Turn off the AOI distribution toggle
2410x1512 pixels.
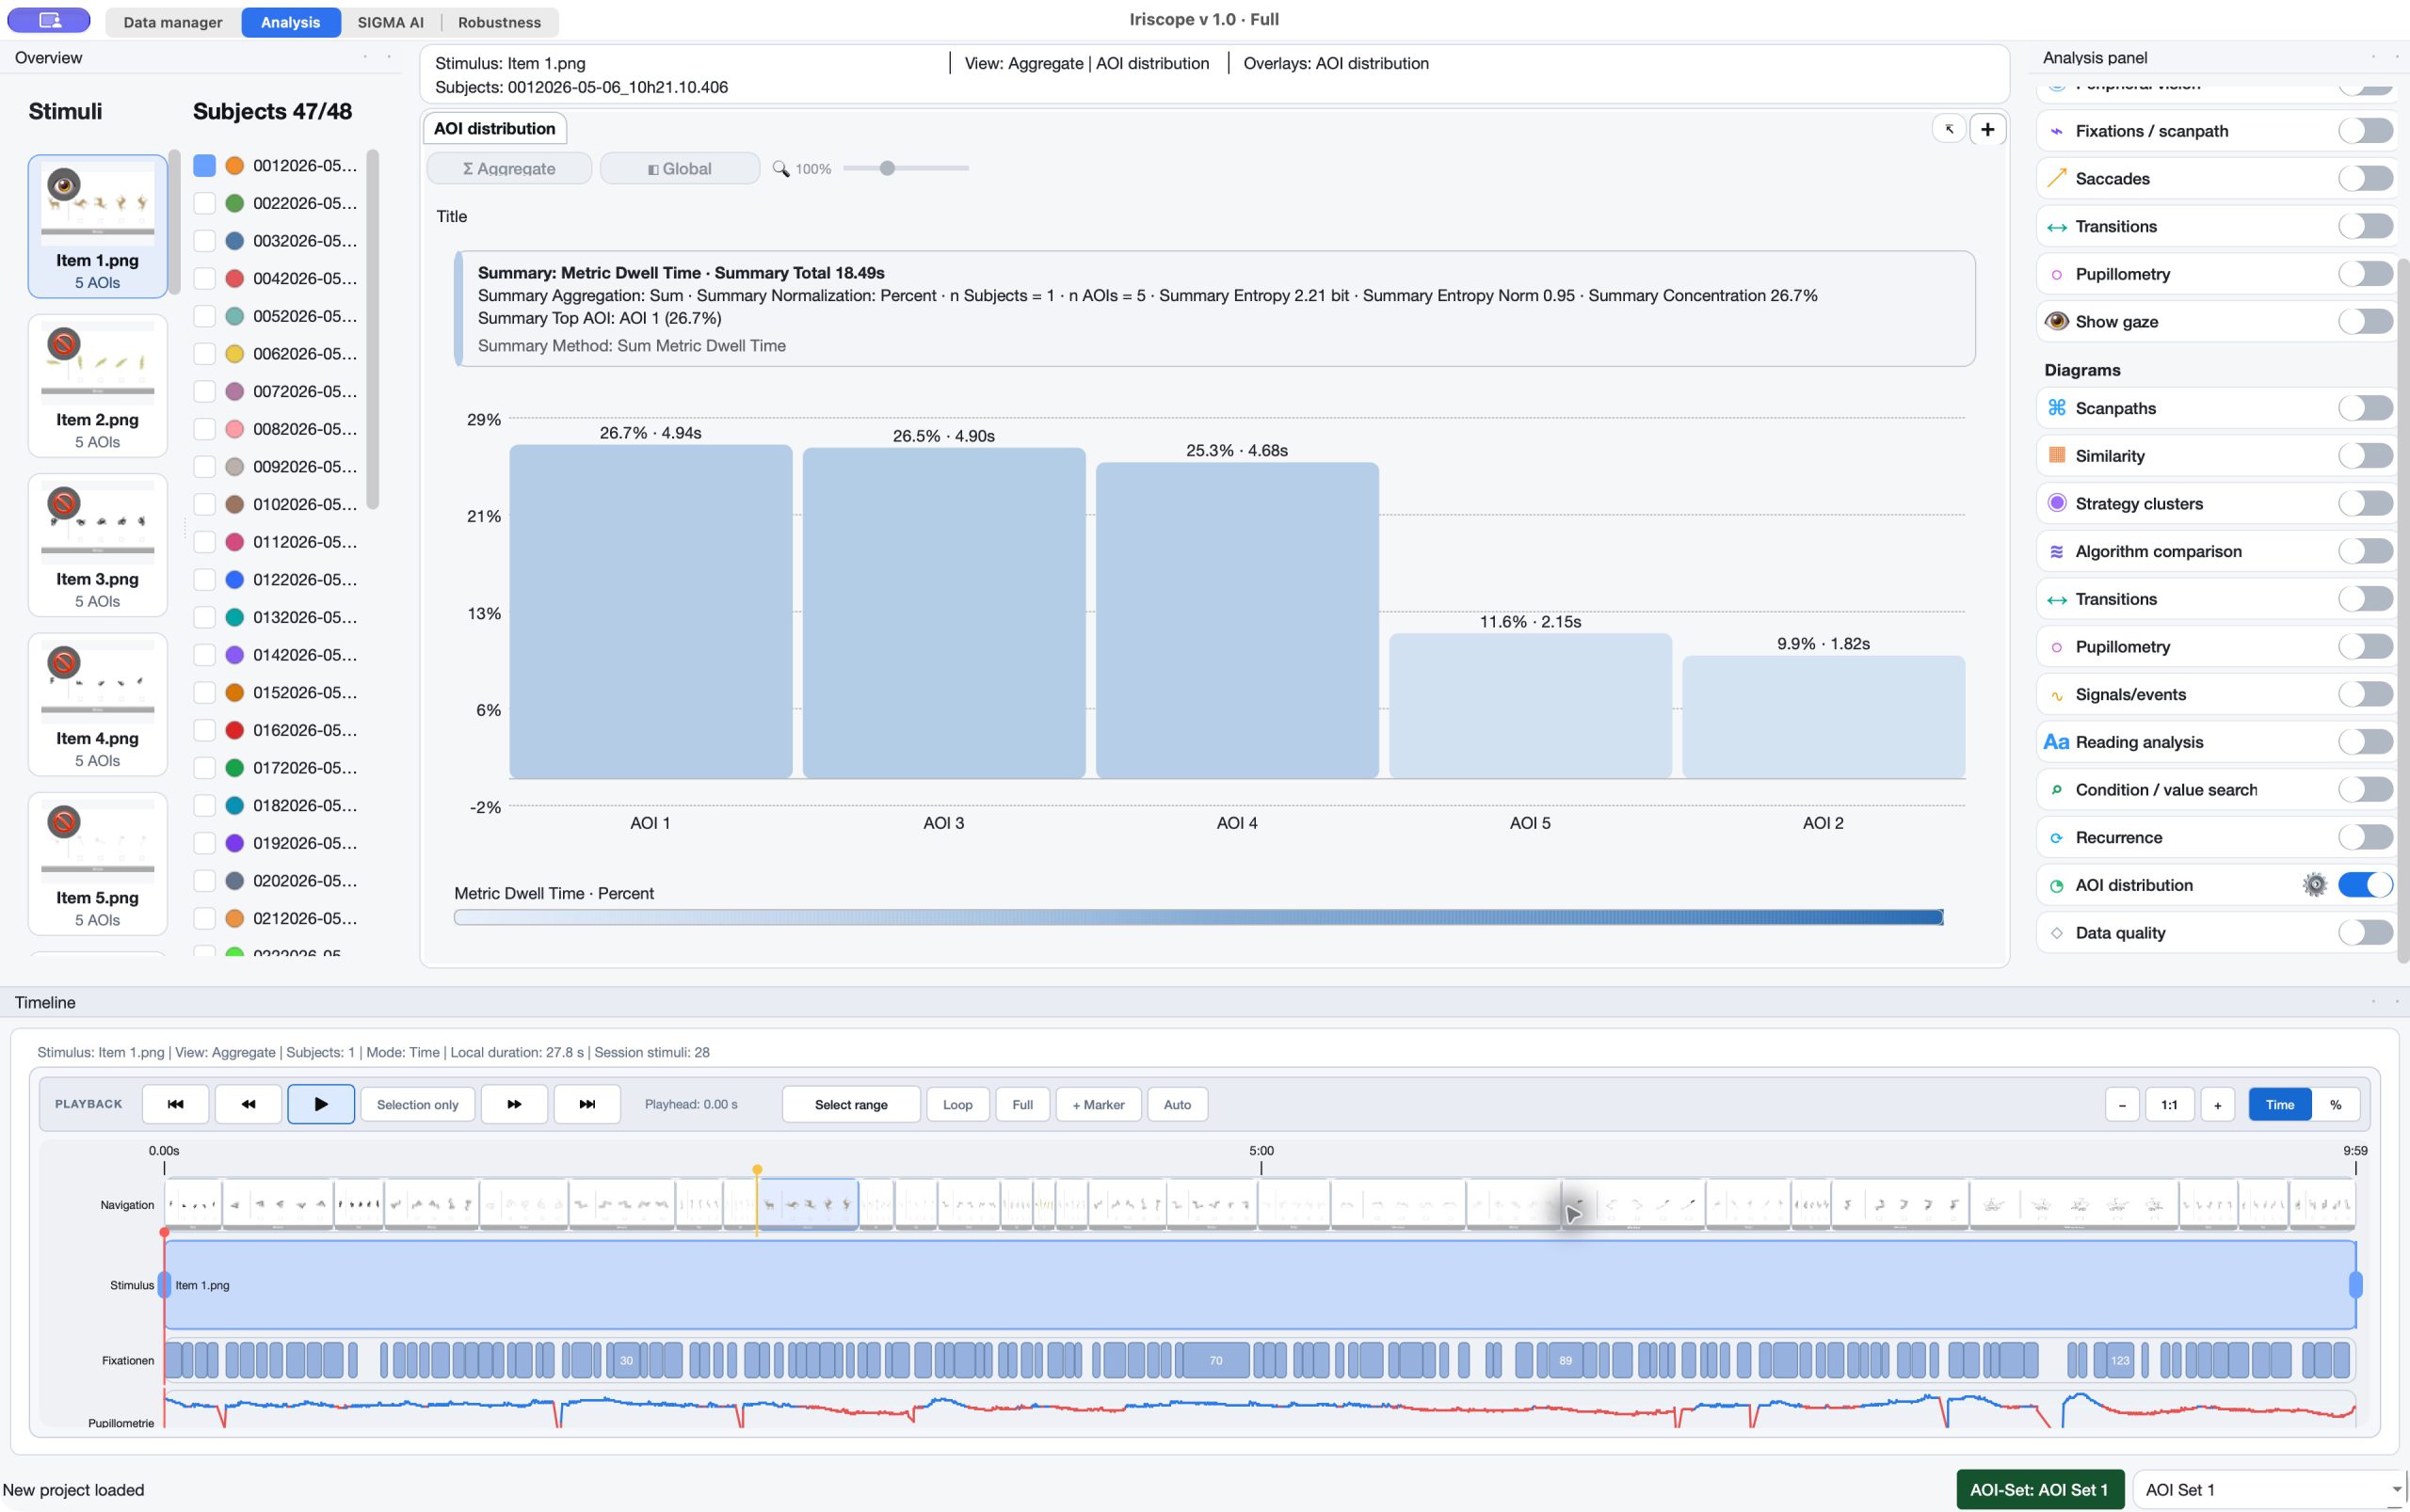(2365, 885)
